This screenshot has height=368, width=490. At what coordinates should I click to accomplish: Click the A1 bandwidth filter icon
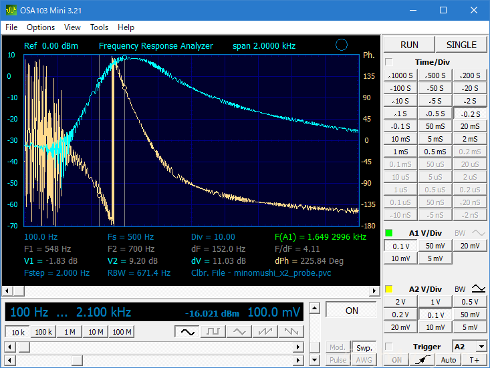click(478, 233)
